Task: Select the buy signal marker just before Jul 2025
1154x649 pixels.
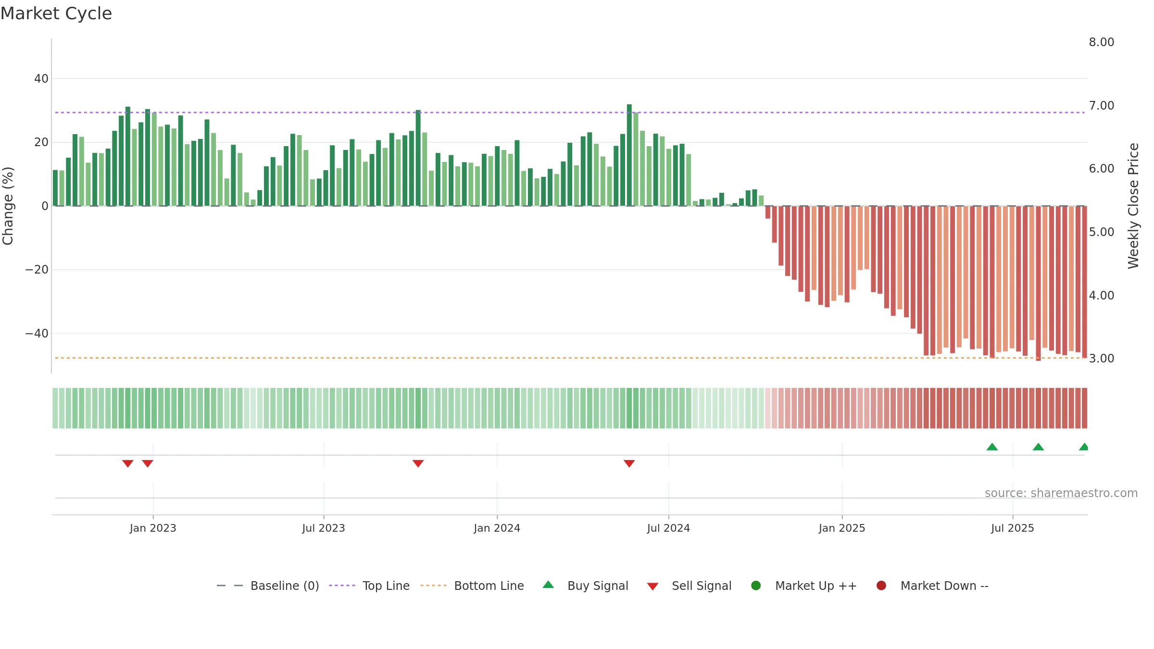Action: (992, 447)
